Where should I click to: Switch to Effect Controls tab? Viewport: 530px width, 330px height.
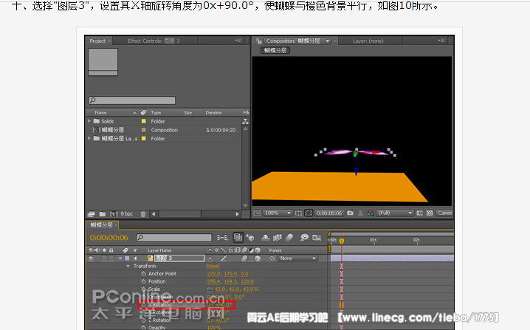(x=154, y=41)
